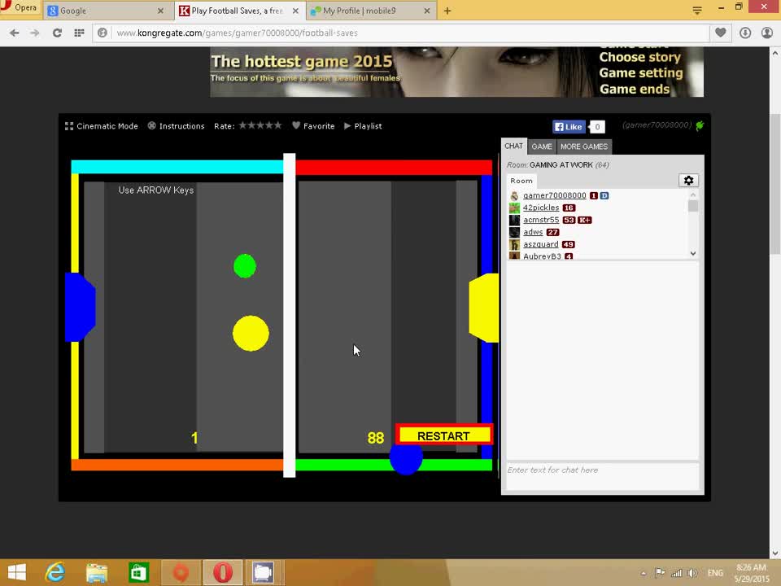Switch to the GAME tab
Screen dimensions: 781x586
tap(542, 146)
